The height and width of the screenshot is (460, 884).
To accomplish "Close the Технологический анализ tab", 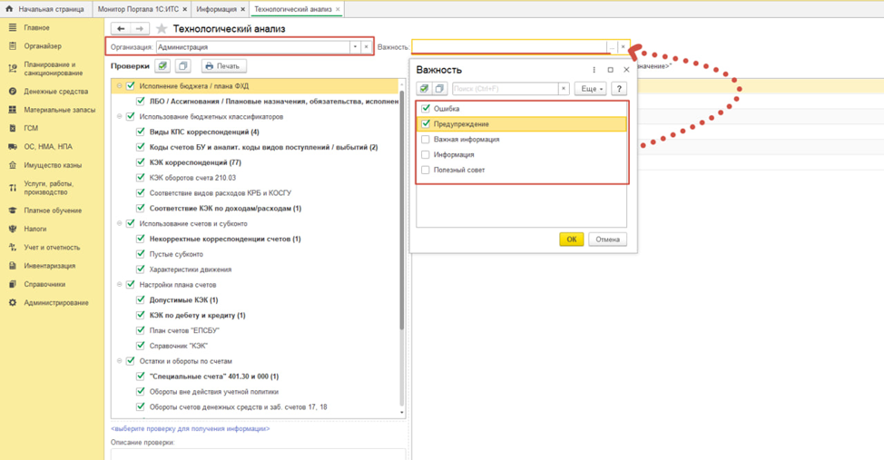I will pos(338,9).
